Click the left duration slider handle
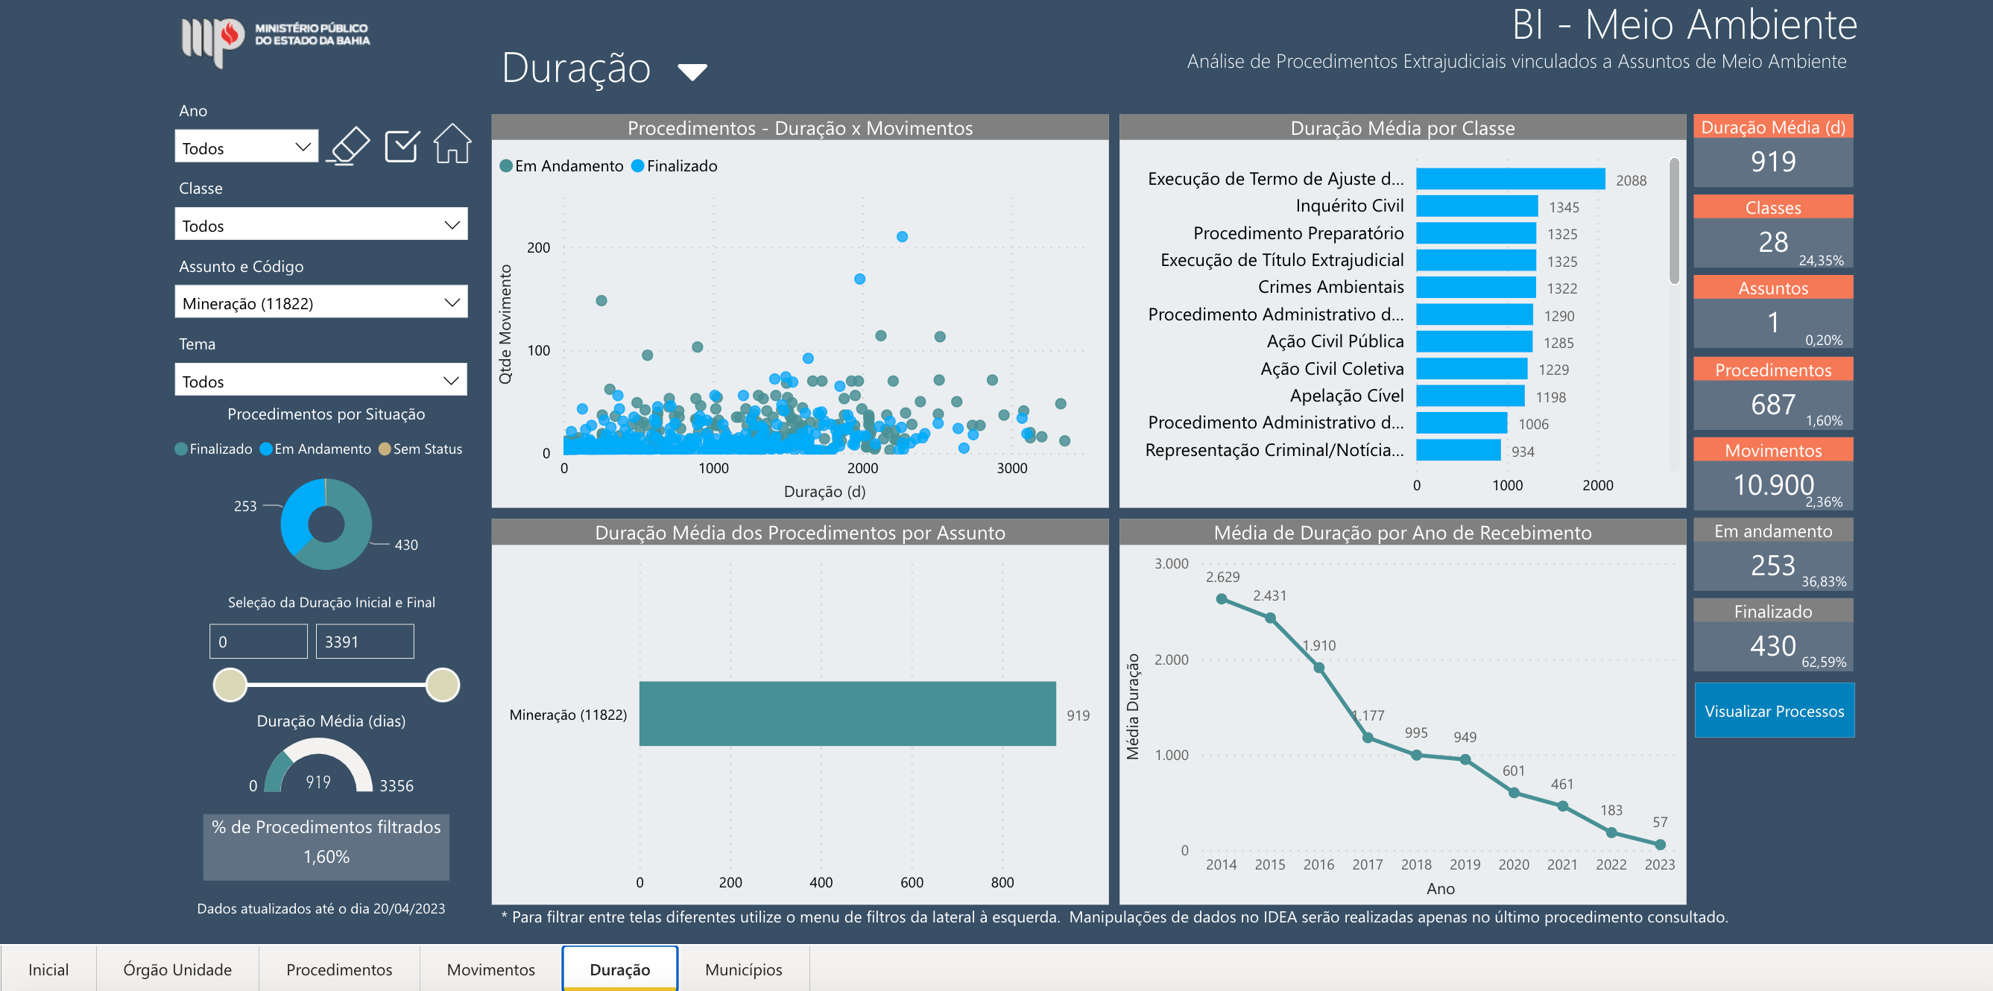The image size is (1993, 991). pyautogui.click(x=230, y=685)
